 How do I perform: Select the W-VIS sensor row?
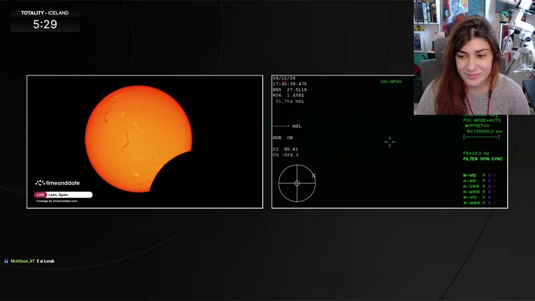(x=479, y=197)
